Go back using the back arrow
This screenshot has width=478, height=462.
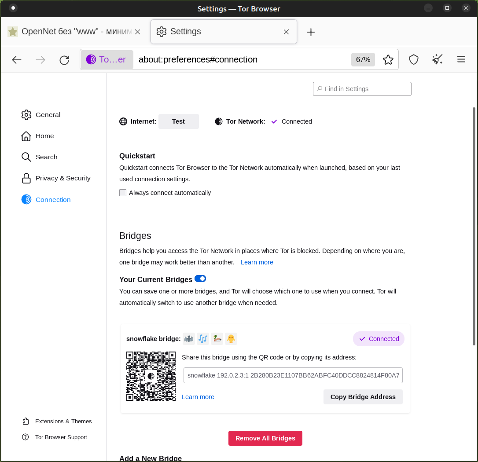[x=17, y=60]
